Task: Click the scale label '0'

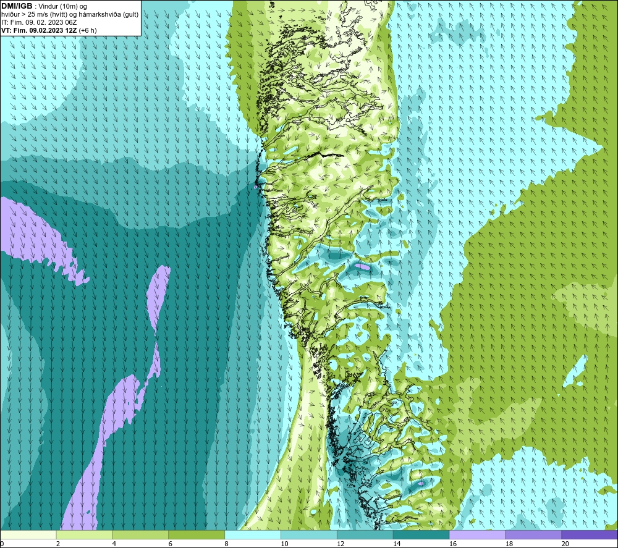Action: (2, 544)
